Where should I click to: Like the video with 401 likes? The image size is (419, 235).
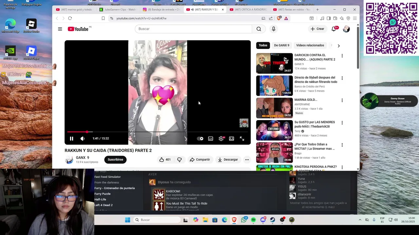pos(165,160)
